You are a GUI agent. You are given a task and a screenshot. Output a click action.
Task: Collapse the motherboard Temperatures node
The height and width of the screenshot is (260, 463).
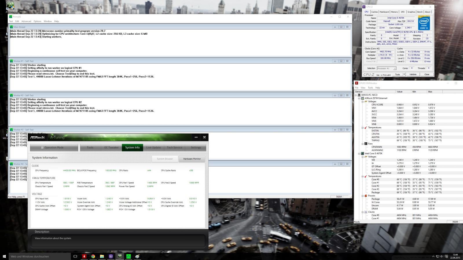362,127
